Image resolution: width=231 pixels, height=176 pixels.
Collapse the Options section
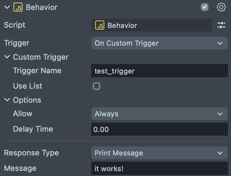click(7, 100)
